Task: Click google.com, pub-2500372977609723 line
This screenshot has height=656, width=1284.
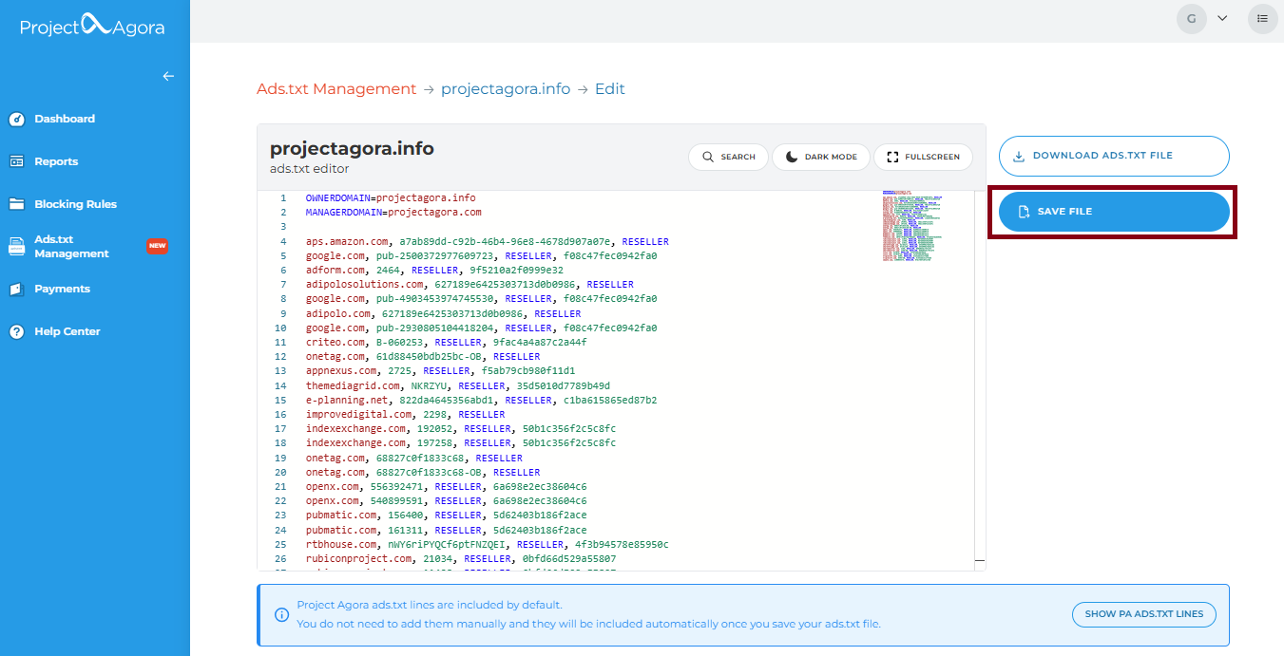Action: [481, 255]
